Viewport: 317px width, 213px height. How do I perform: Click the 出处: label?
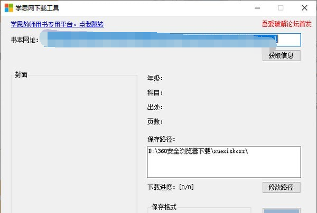[x=155, y=107]
